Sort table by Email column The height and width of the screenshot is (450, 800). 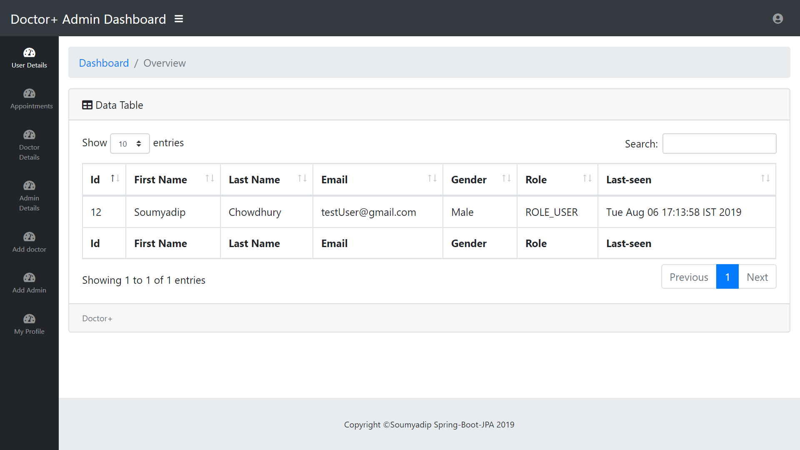point(377,180)
